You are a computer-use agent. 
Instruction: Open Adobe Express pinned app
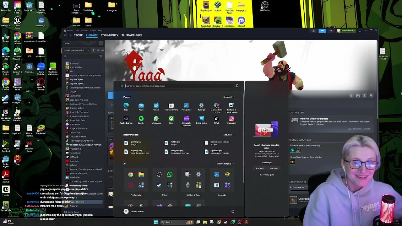click(126, 120)
